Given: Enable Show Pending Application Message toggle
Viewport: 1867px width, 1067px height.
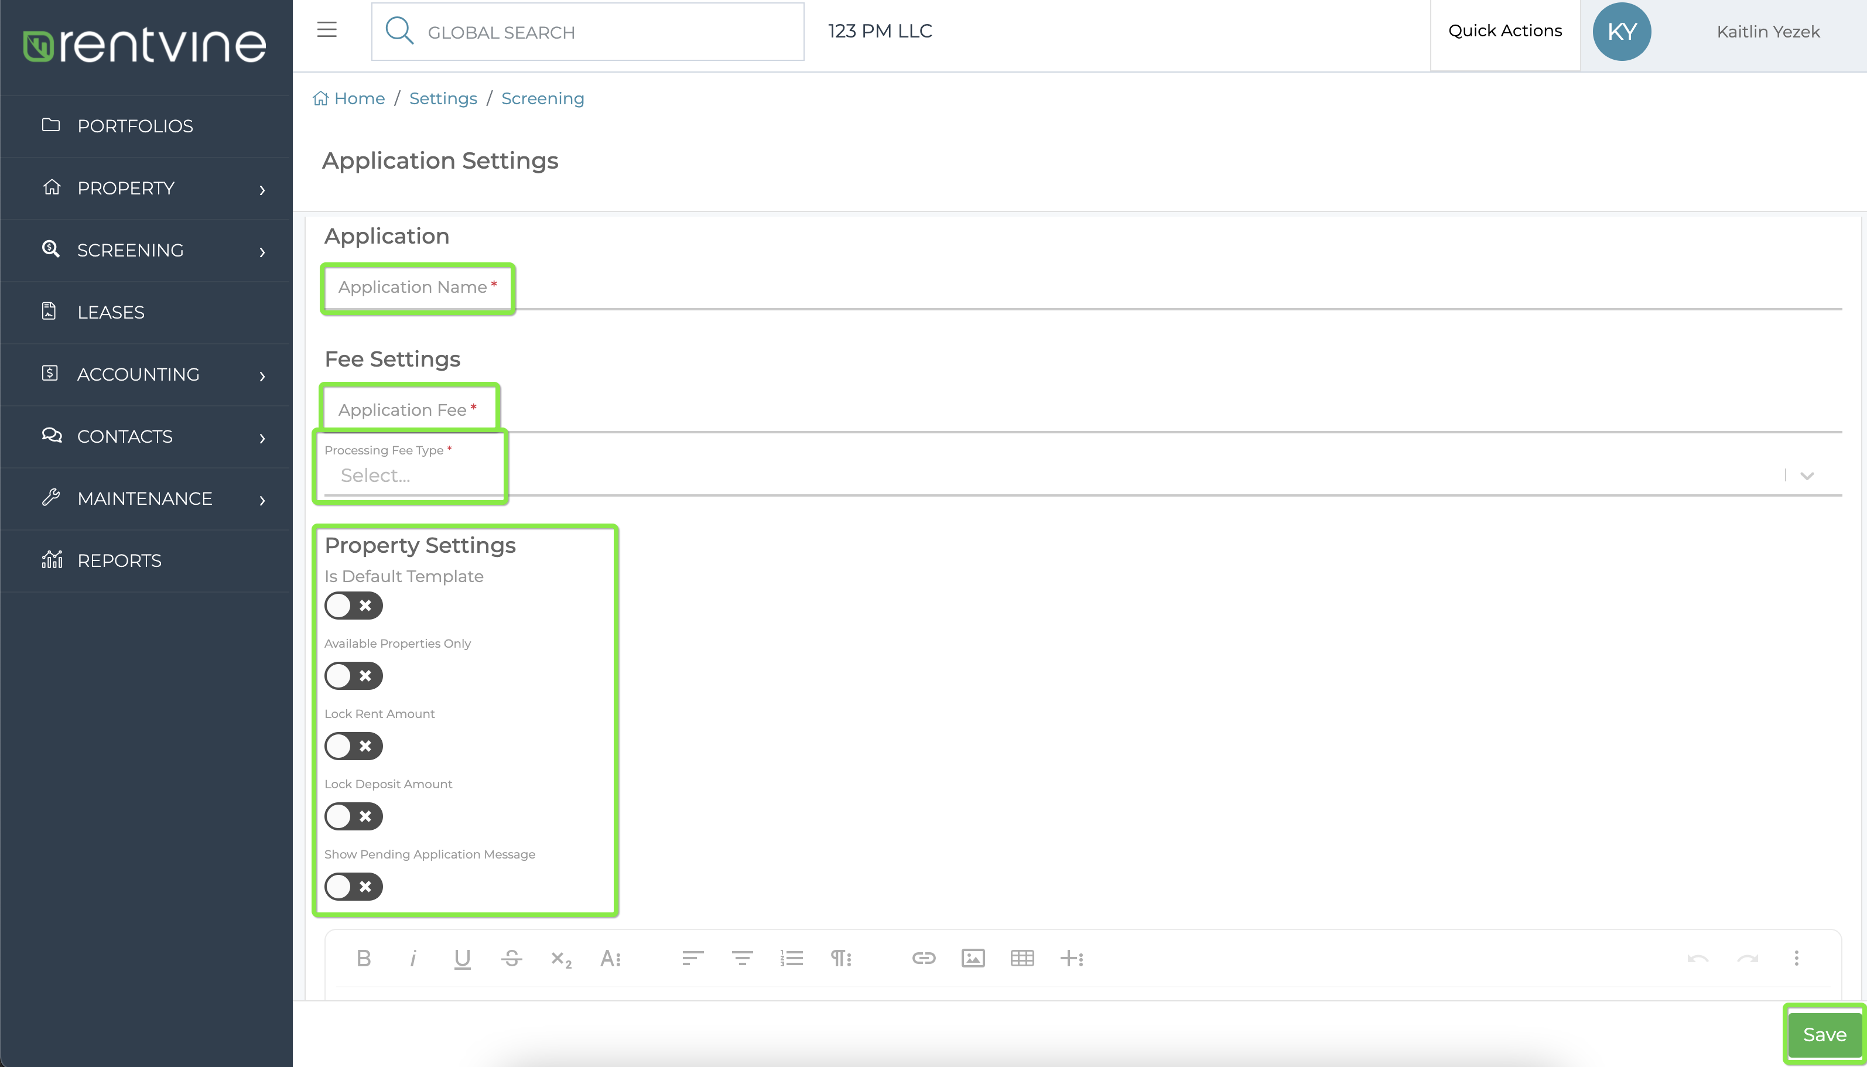Looking at the screenshot, I should click(x=354, y=887).
